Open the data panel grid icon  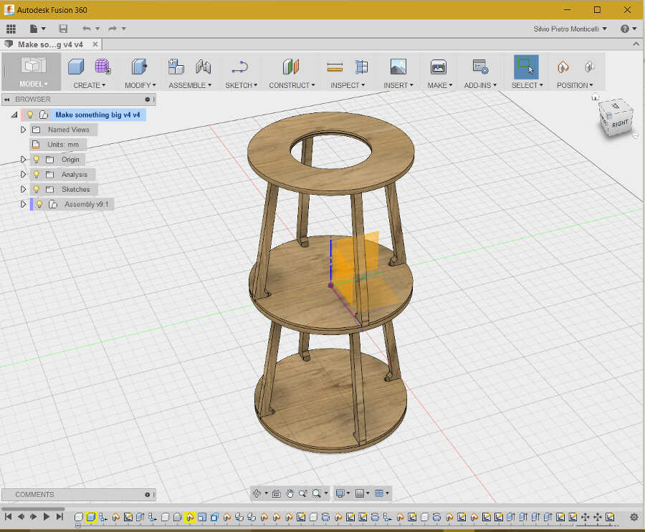tap(11, 29)
